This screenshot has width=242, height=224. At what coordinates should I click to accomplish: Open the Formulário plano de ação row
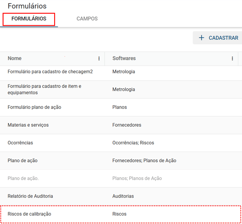tap(34, 107)
